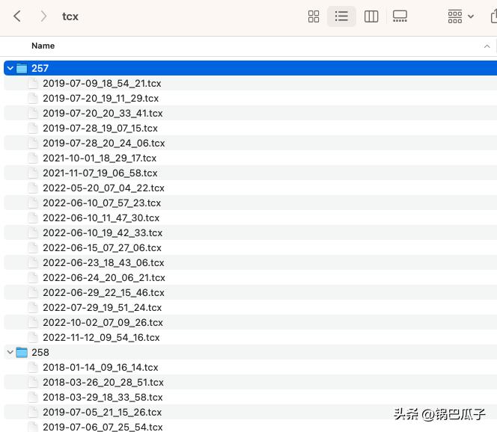
Task: Sort by the Name column header
Action: coord(43,46)
